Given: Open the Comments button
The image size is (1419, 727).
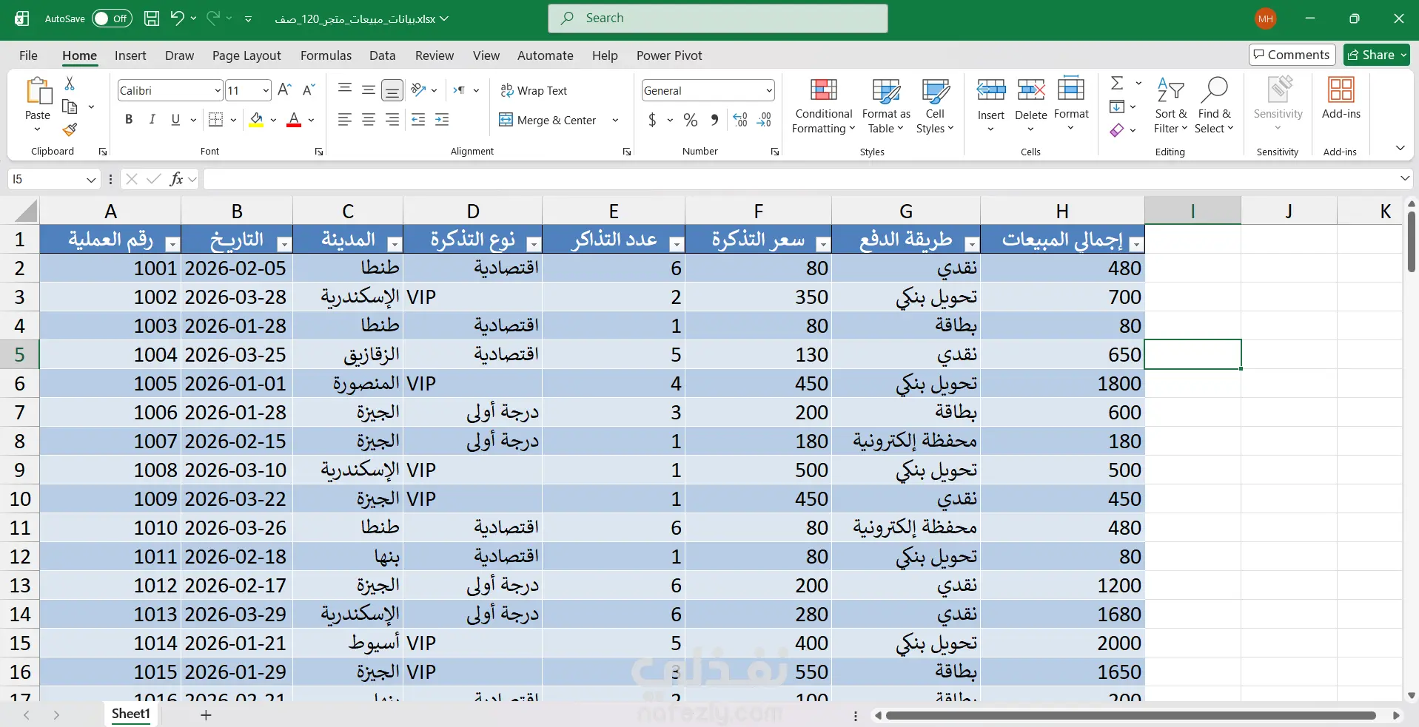Looking at the screenshot, I should [1292, 55].
